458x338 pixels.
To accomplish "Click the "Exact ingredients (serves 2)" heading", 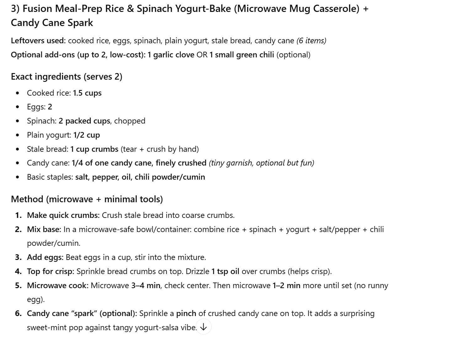I will tap(67, 77).
